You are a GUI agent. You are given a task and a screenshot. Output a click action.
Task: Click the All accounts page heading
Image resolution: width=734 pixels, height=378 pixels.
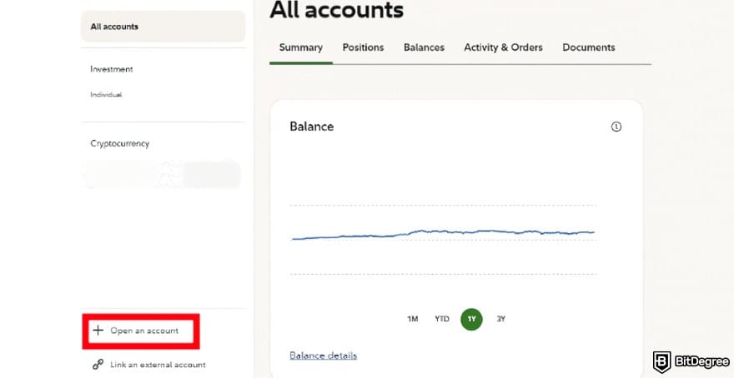337,9
